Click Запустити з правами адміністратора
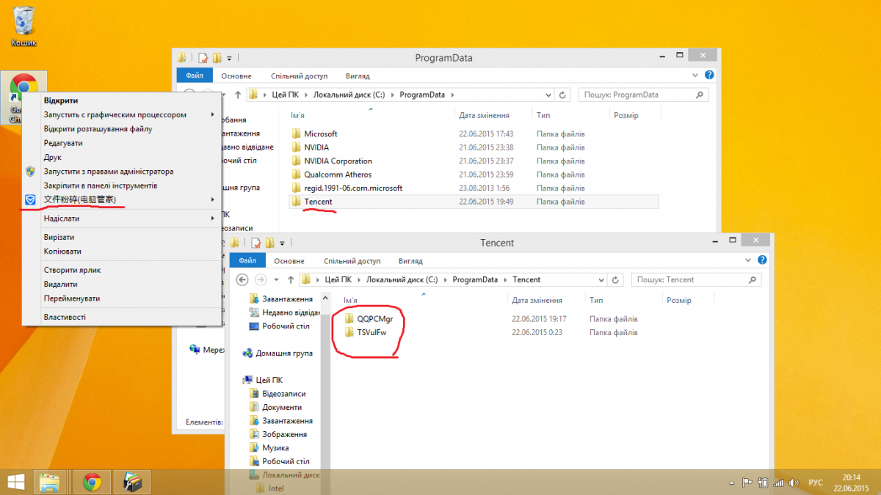The width and height of the screenshot is (881, 495). click(x=108, y=172)
